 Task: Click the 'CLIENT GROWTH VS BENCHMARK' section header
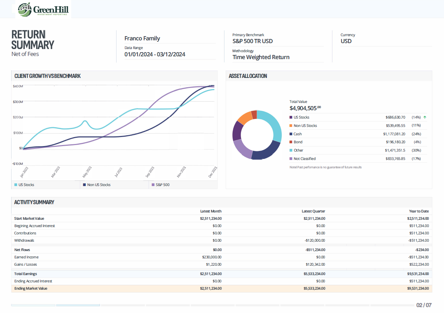[x=47, y=76]
